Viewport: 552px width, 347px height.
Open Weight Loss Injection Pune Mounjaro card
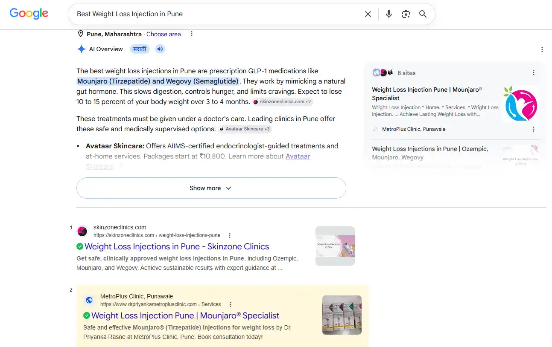[427, 94]
